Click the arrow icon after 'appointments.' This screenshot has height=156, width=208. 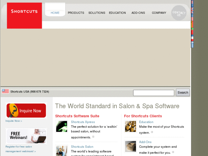(x=93, y=137)
